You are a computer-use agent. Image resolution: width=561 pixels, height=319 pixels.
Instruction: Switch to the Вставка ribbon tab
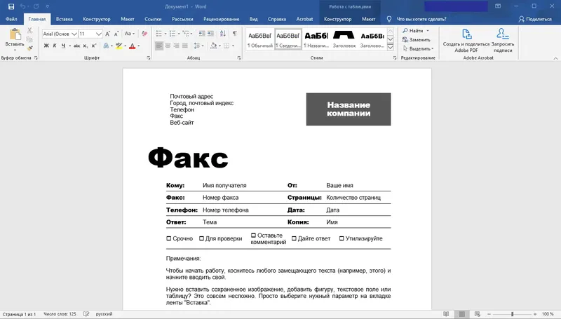(65, 19)
